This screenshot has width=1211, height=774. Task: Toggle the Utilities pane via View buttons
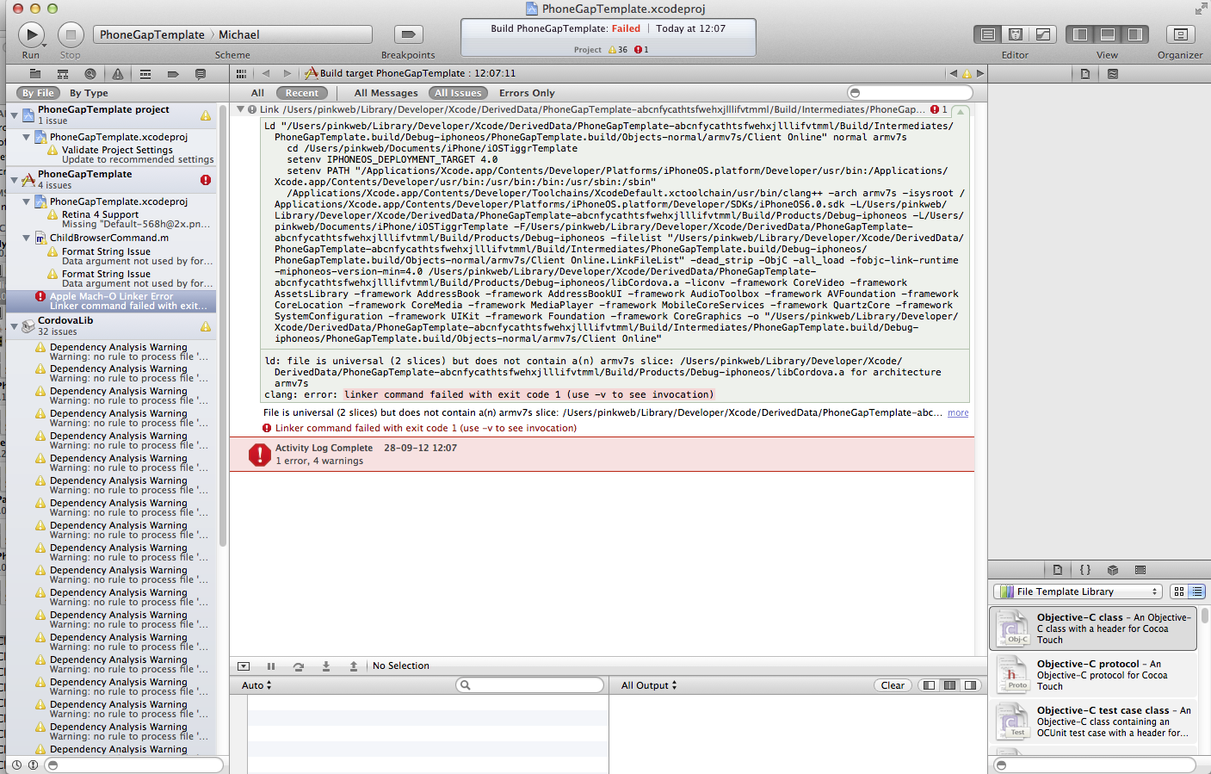pyautogui.click(x=1135, y=34)
